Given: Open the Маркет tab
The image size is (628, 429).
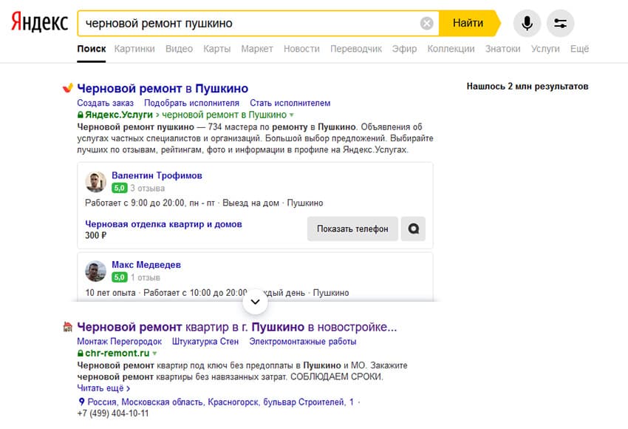Looking at the screenshot, I should (257, 49).
